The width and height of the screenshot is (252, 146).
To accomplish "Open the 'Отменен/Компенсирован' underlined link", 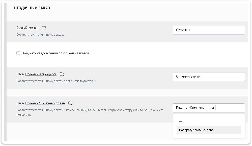I will pos(45,103).
